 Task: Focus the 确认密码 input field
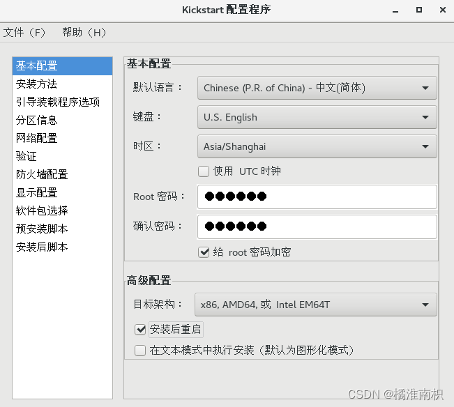(x=317, y=226)
